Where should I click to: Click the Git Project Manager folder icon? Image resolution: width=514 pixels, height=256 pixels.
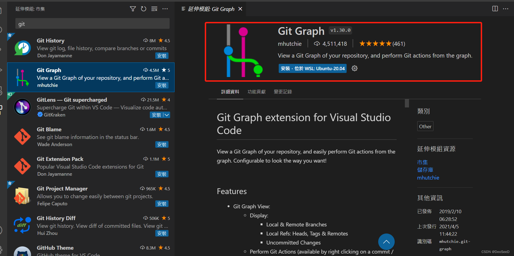click(x=22, y=196)
